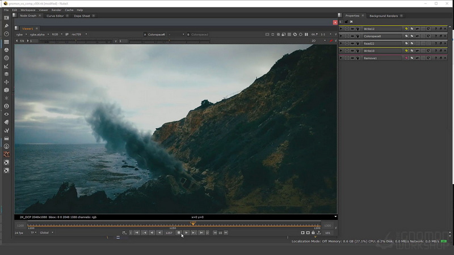Screen dimensions: 454x255
Task: Switch to the Curve Editor tab
Action: pos(55,16)
